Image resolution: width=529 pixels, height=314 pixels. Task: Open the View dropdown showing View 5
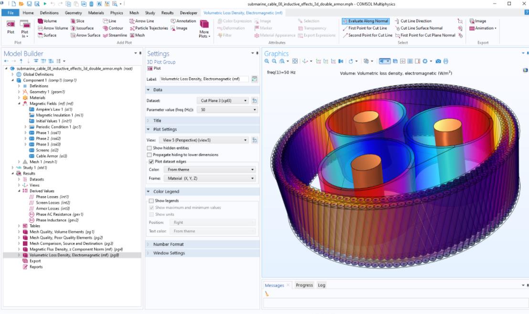click(204, 140)
